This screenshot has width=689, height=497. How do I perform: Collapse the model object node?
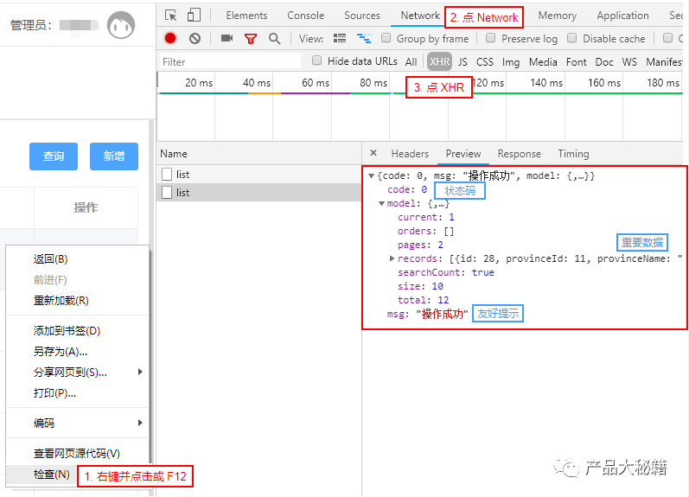(381, 204)
